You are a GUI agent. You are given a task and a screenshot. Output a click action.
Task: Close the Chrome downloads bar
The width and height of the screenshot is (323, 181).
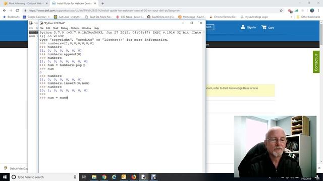point(319,168)
